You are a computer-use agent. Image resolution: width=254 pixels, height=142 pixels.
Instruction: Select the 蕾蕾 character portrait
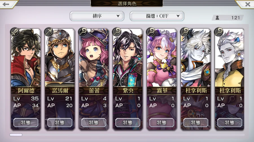(94, 58)
